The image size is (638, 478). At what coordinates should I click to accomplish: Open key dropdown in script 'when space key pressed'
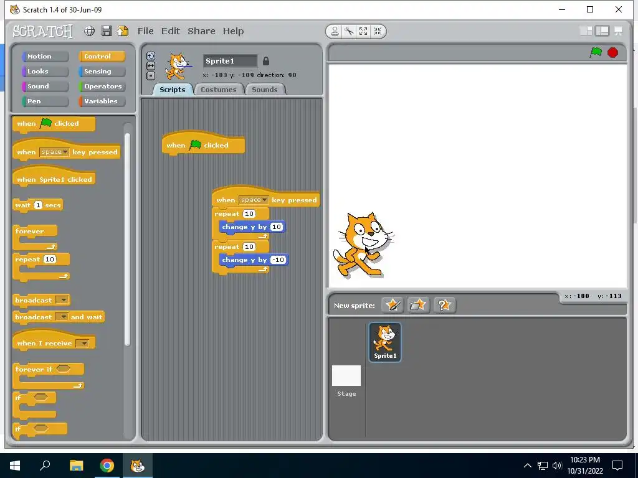point(254,200)
